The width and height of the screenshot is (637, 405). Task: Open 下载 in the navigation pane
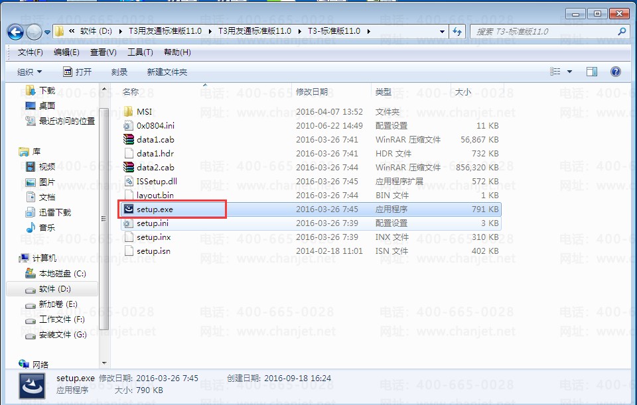tap(46, 91)
